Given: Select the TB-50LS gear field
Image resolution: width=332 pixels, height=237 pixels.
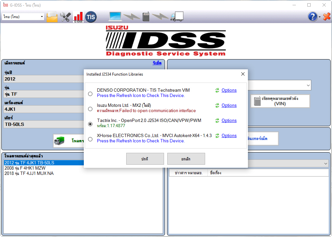Looking at the screenshot, I should [44, 124].
